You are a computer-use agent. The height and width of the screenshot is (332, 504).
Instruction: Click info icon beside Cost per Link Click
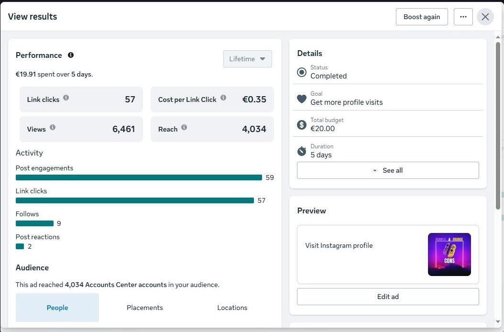click(223, 98)
